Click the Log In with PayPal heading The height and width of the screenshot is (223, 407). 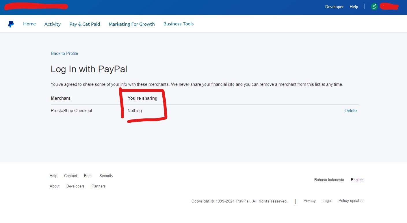tap(89, 69)
